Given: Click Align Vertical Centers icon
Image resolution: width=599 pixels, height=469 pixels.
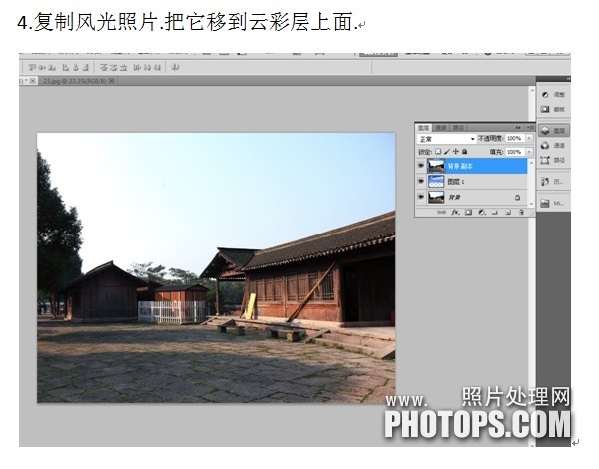Looking at the screenshot, I should pos(42,68).
